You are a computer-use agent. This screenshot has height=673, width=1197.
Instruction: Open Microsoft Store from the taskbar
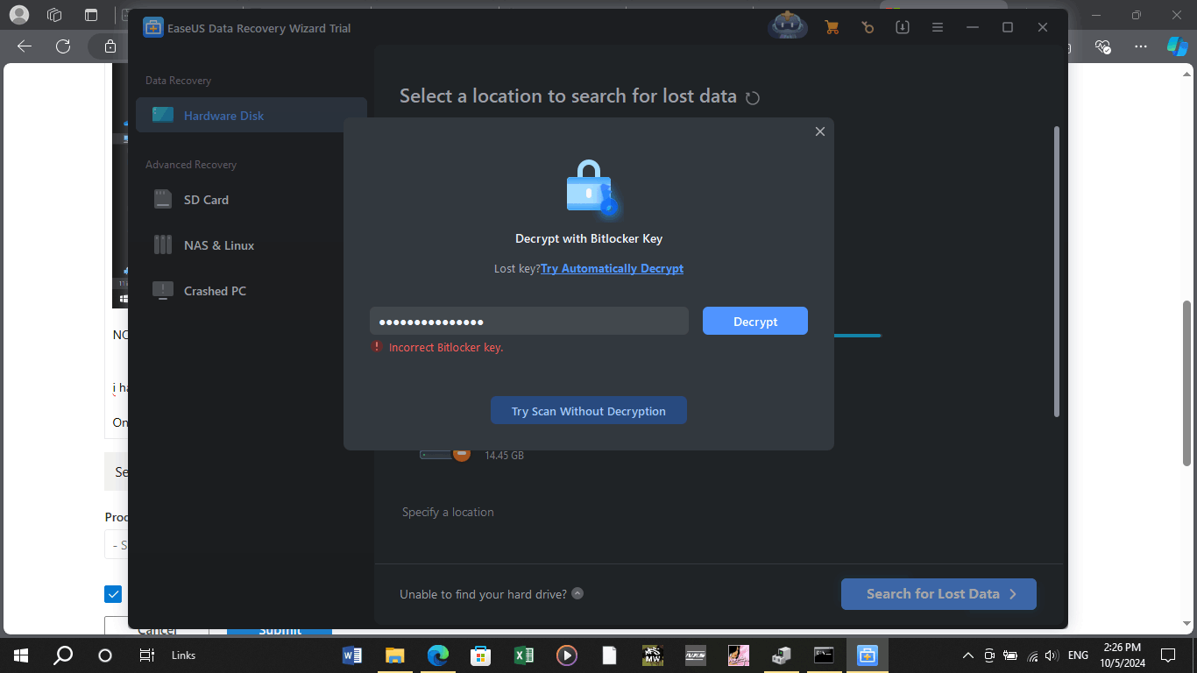480,655
